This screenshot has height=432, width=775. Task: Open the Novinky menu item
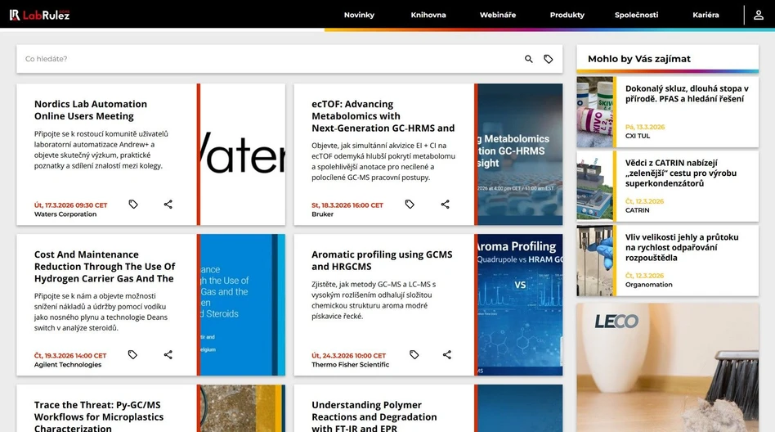[359, 15]
